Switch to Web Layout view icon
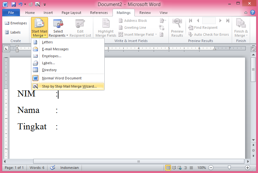The width and height of the screenshot is (258, 173). 180,168
